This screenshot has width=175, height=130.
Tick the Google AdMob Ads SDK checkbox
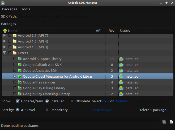tap(15, 64)
